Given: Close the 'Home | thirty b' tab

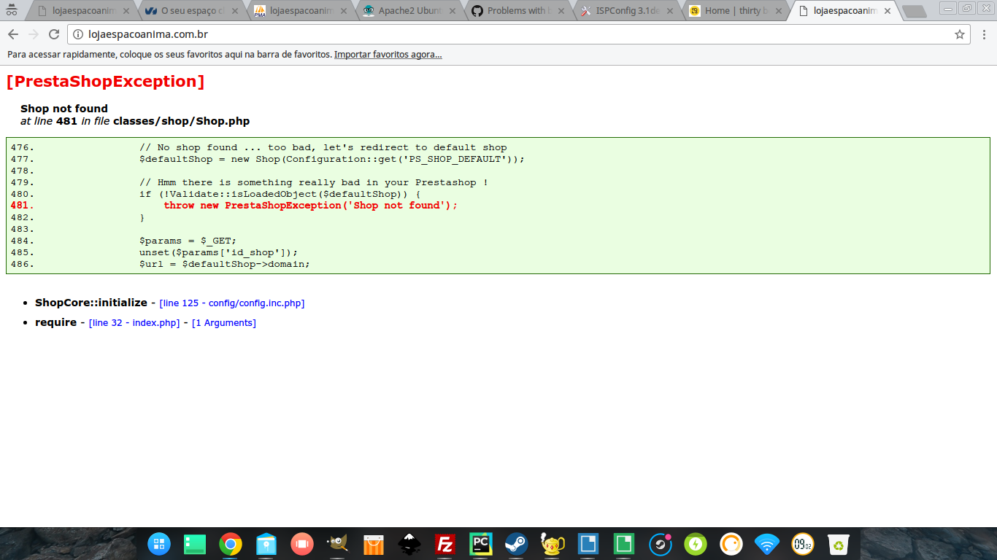Looking at the screenshot, I should tap(778, 11).
